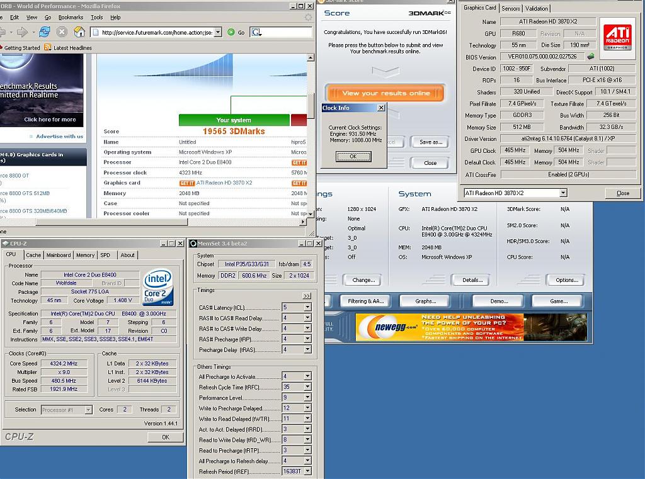Switch to the CPU-Z About tab
This screenshot has height=479, width=645.
click(127, 255)
